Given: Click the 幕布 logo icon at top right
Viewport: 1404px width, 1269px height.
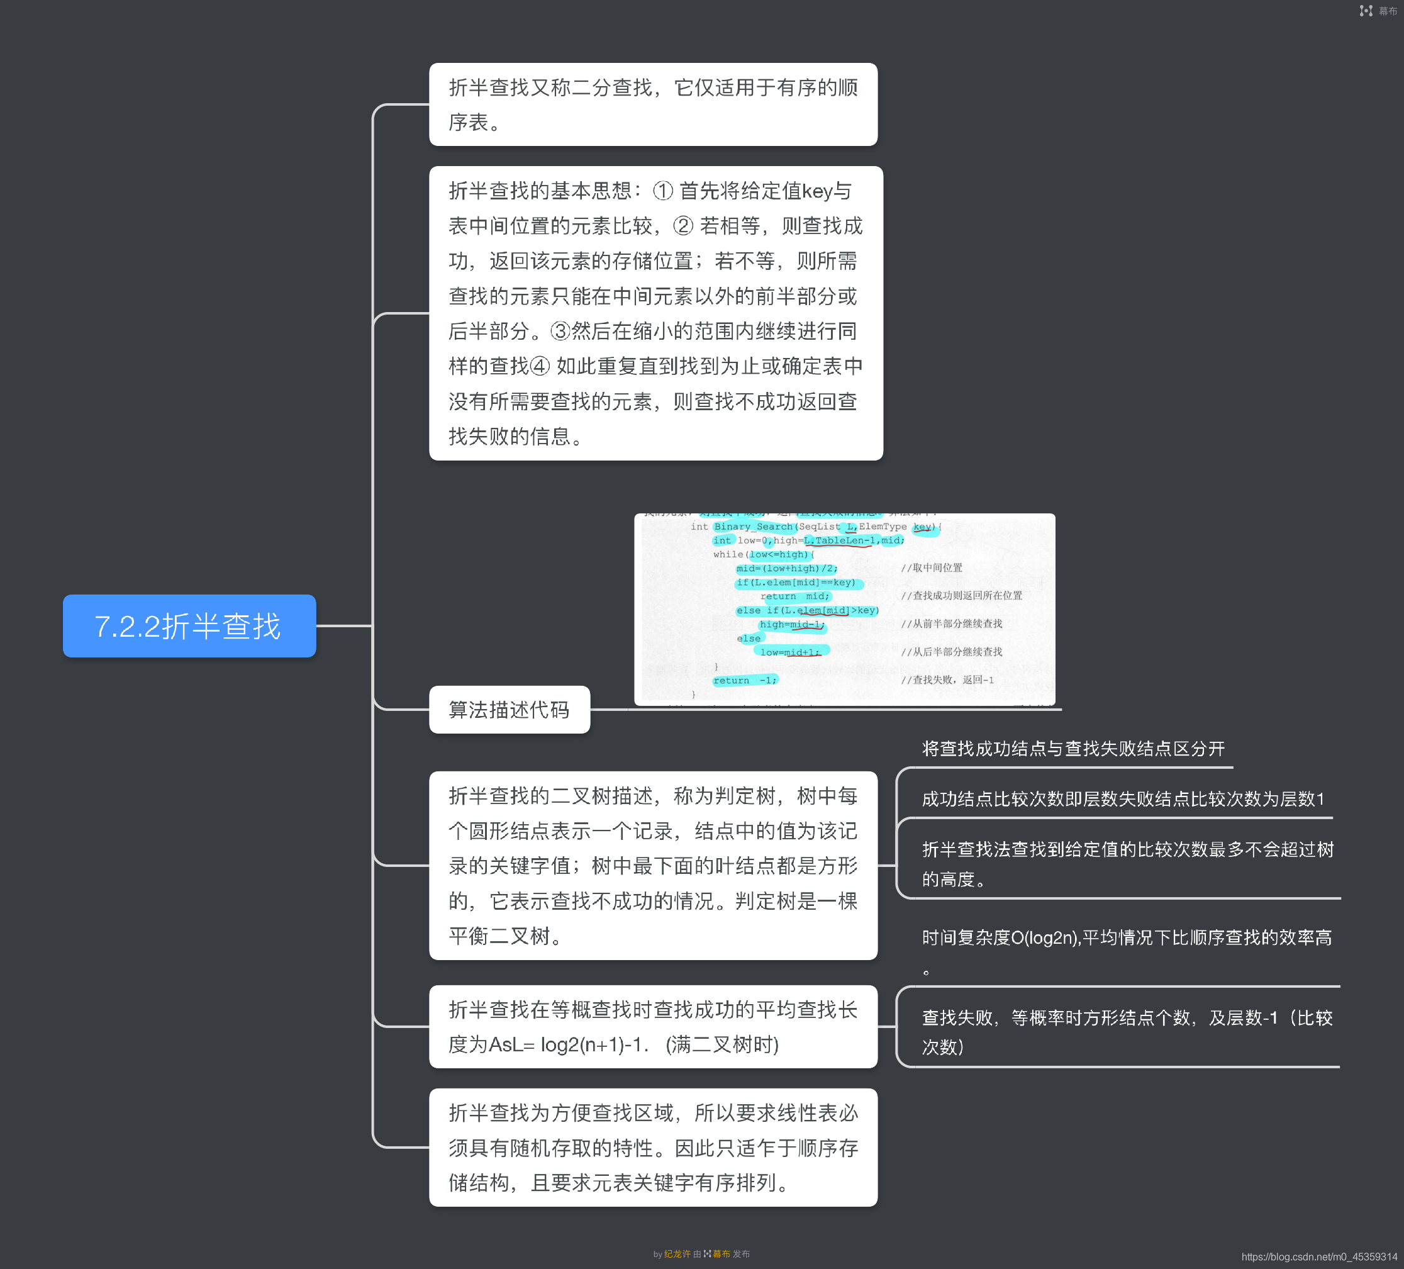Looking at the screenshot, I should [x=1366, y=11].
